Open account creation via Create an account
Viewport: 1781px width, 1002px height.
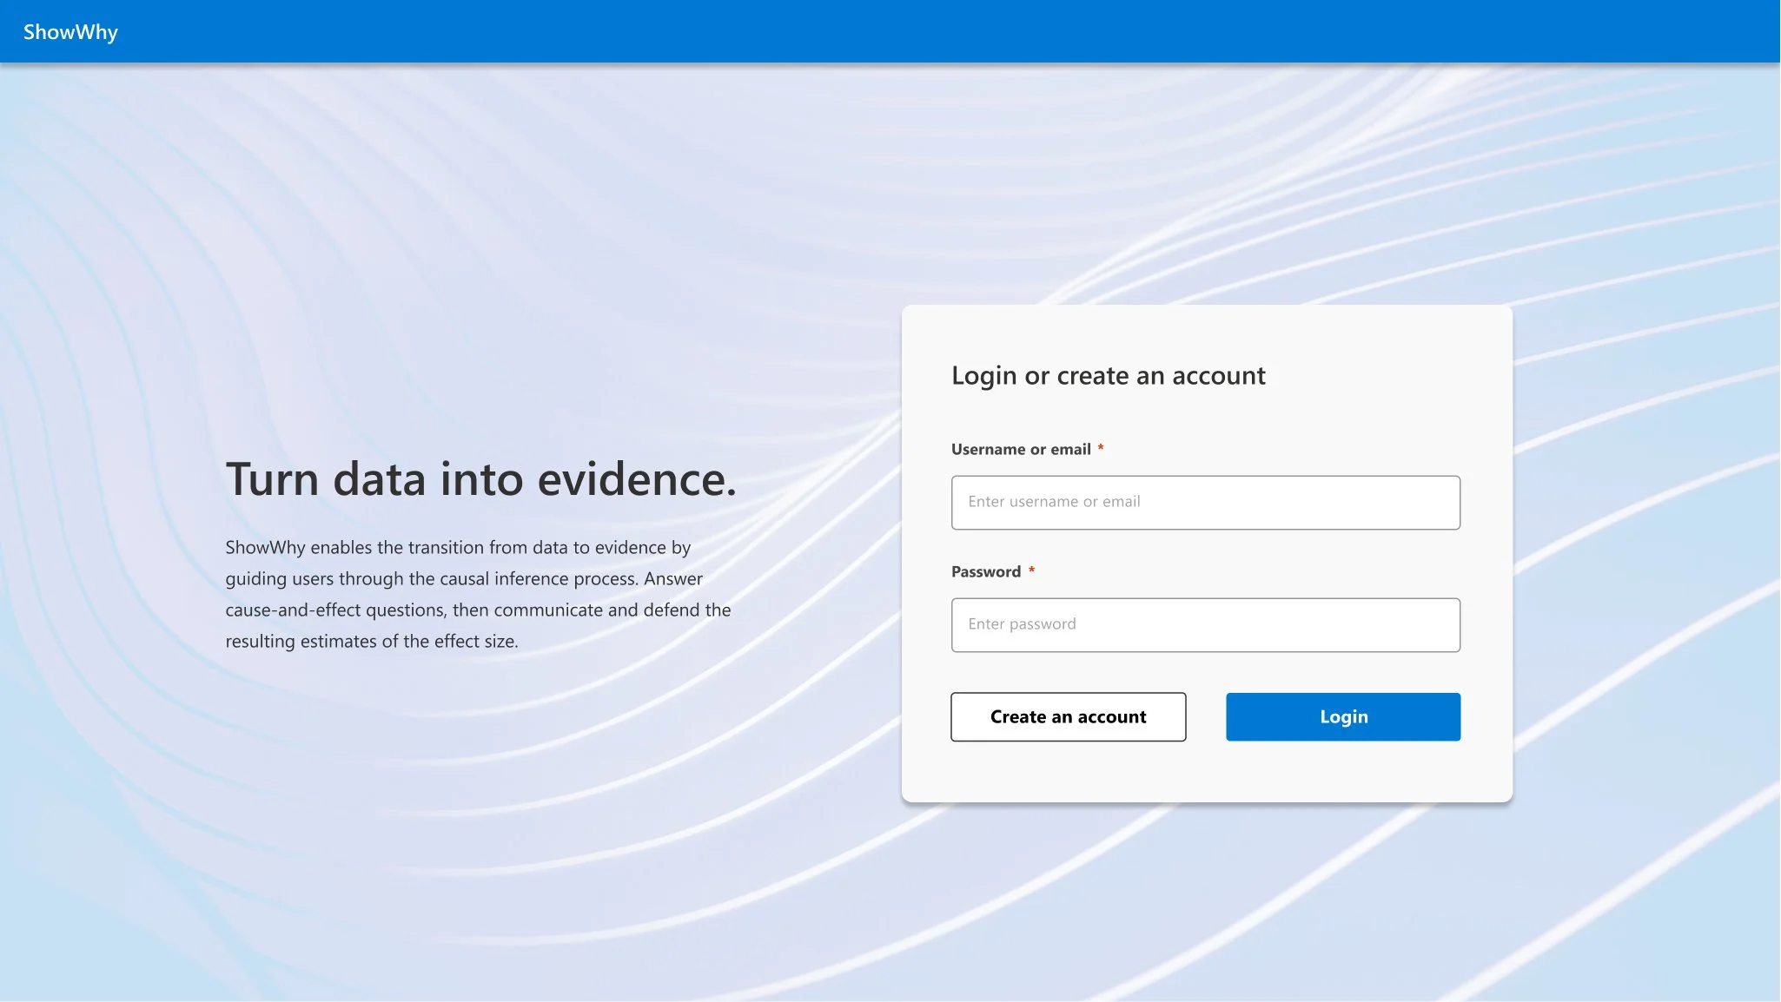(1067, 716)
